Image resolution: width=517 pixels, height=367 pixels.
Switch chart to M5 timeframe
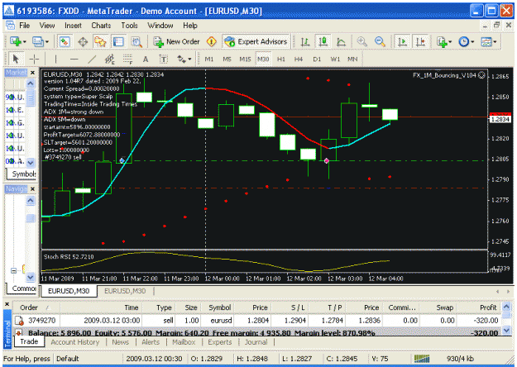tap(227, 60)
